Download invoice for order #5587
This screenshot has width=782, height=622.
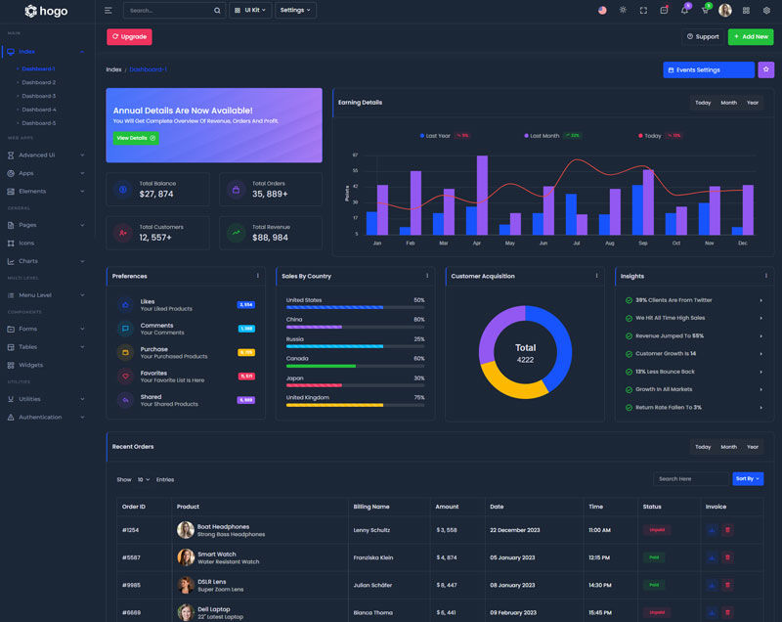pos(712,557)
